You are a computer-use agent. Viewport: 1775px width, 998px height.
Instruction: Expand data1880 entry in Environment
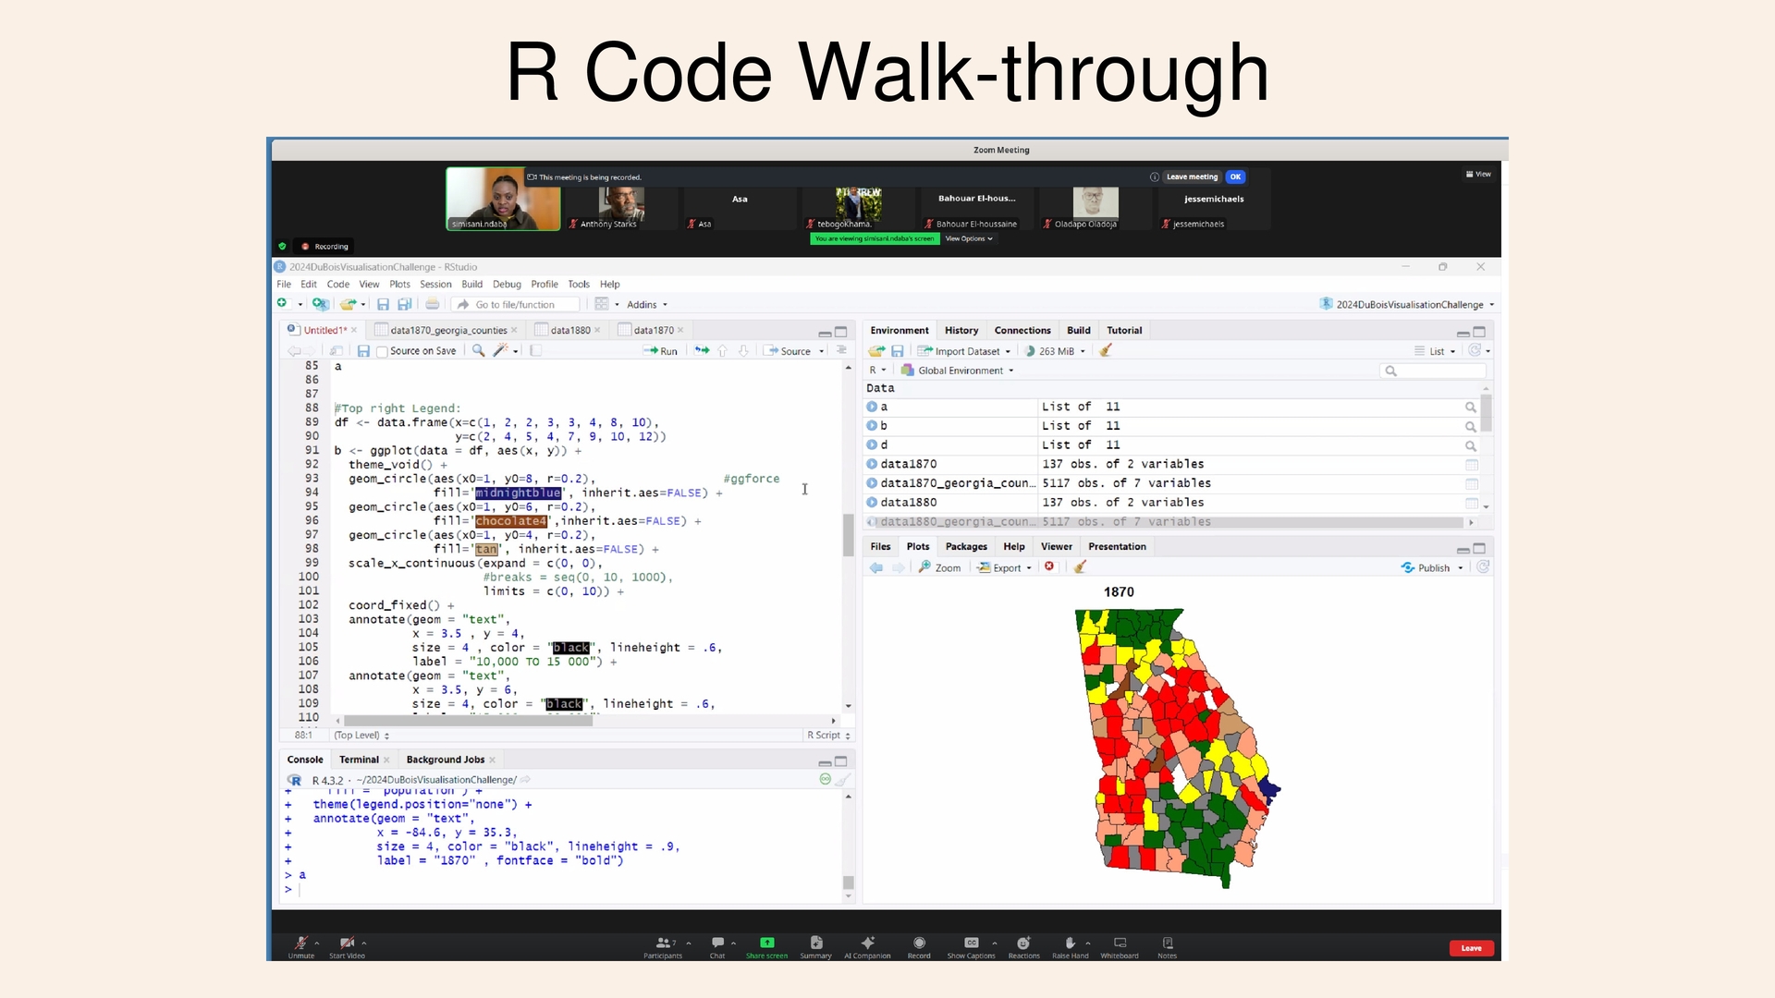(x=872, y=503)
